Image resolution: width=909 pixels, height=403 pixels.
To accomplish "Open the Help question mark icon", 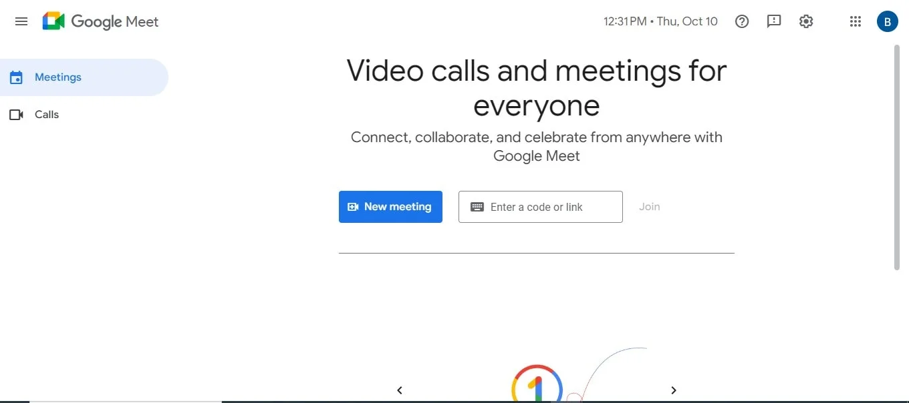I will 742,21.
